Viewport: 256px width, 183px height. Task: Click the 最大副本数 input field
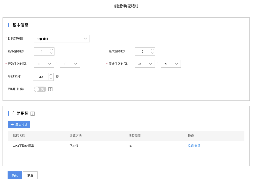click(x=142, y=51)
